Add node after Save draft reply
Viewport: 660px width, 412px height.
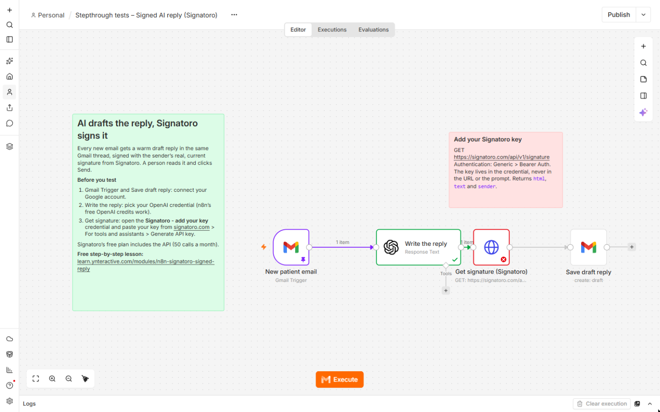point(631,247)
